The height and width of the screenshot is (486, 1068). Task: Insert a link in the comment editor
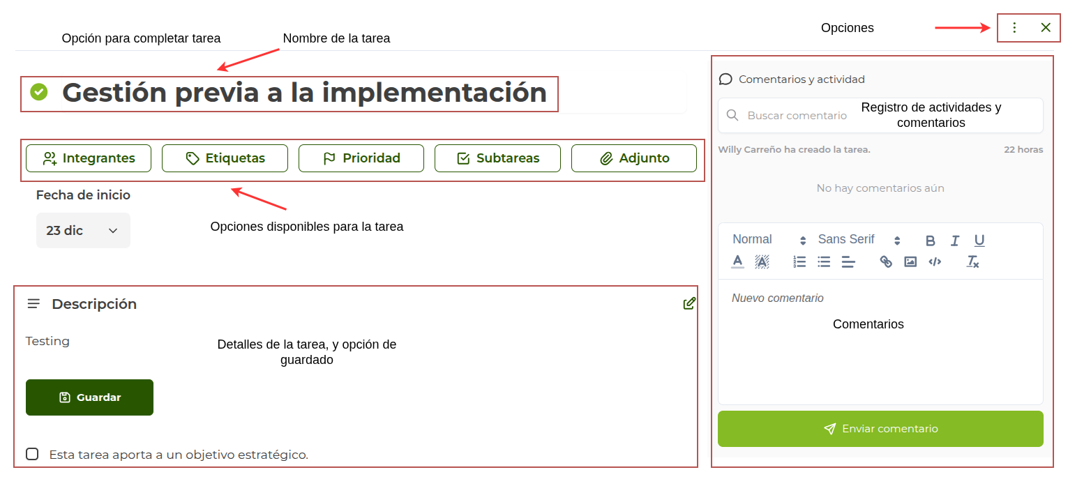pyautogui.click(x=886, y=261)
